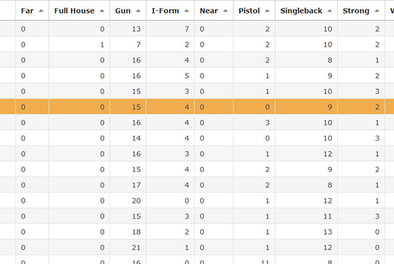Click the sort arrow beside Singleback
Image resolution: width=394 pixels, height=264 pixels.
tap(330, 11)
